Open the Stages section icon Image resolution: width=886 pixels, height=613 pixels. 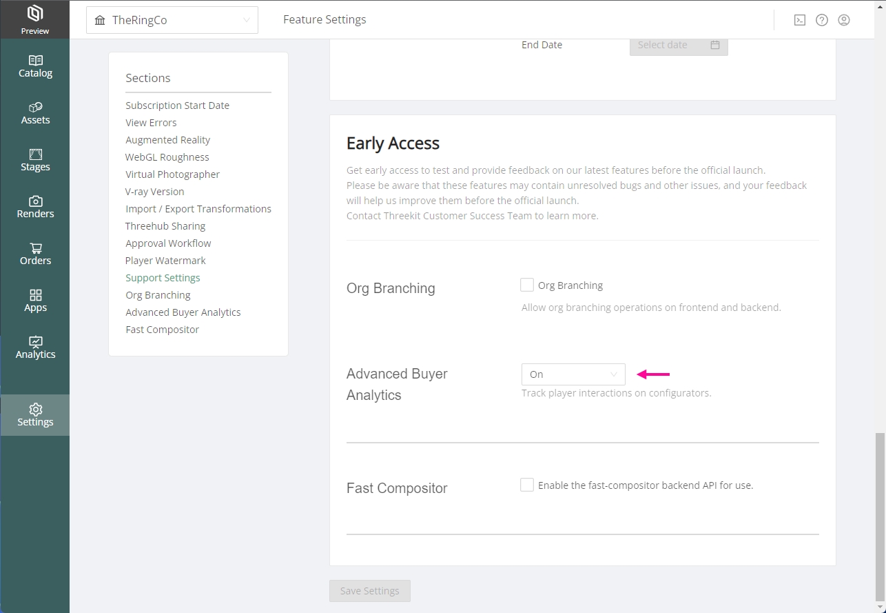(35, 154)
